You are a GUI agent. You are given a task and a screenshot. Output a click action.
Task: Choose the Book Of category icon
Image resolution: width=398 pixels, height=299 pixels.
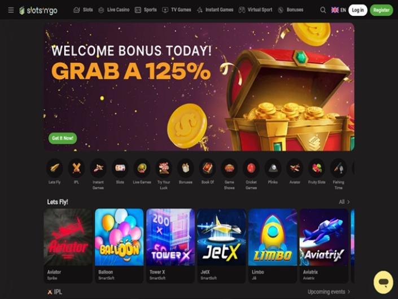click(x=207, y=168)
